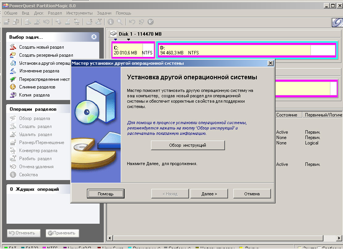
Task: Click the Convert partition toolbar icon
Action: tap(77, 21)
